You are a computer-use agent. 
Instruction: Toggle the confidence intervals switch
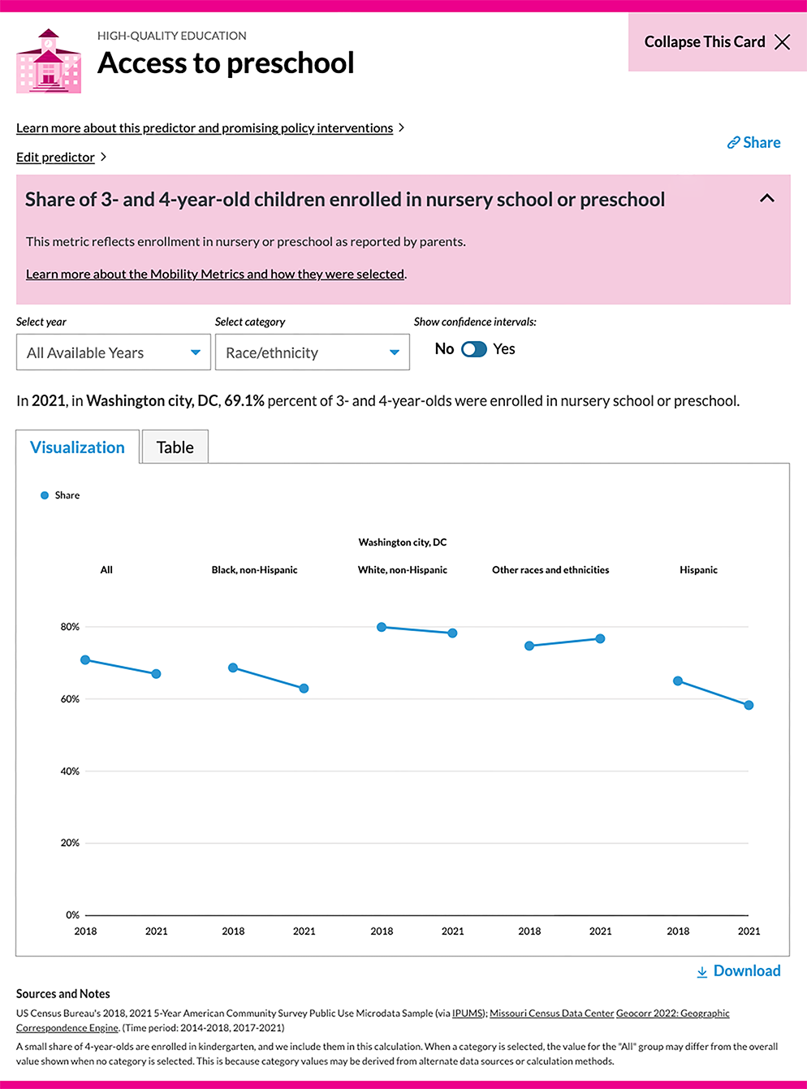474,349
